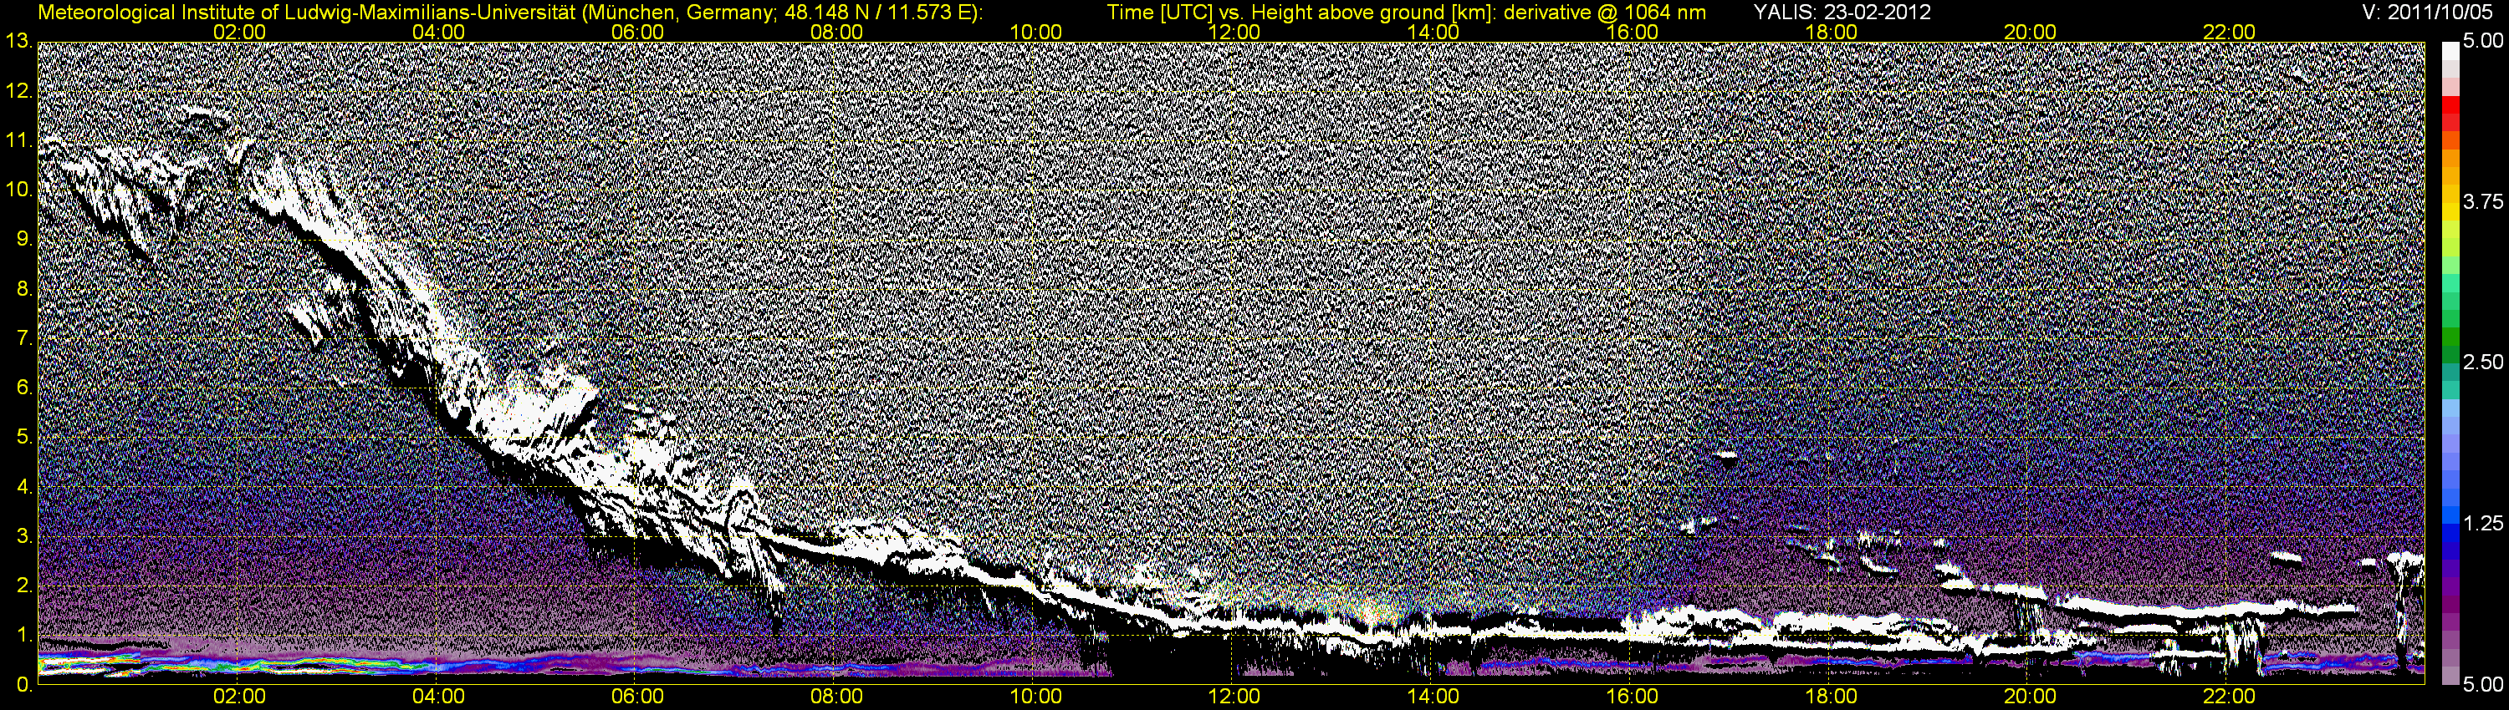This screenshot has height=710, width=2509.
Task: Pick the red segment of the colorbar
Action: click(x=2450, y=106)
